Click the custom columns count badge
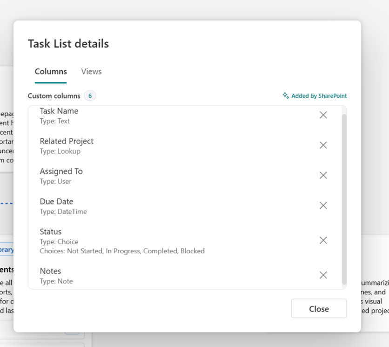This screenshot has width=389, height=347. click(89, 95)
